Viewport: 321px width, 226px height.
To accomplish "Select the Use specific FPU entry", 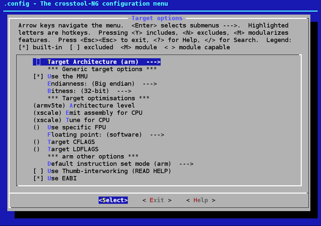I will [x=70, y=127].
